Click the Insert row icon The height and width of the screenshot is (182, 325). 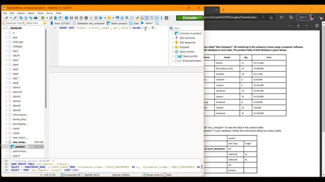click(x=81, y=18)
